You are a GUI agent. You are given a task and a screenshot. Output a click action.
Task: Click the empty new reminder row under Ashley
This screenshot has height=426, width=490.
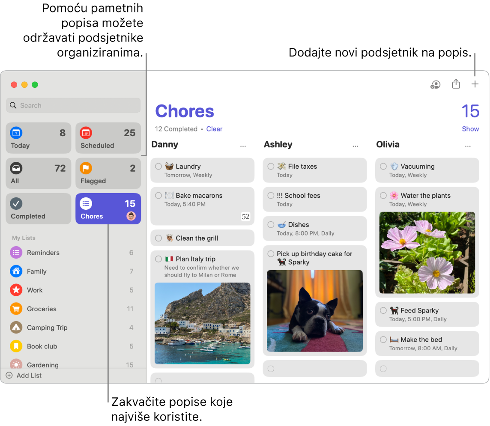click(x=315, y=369)
